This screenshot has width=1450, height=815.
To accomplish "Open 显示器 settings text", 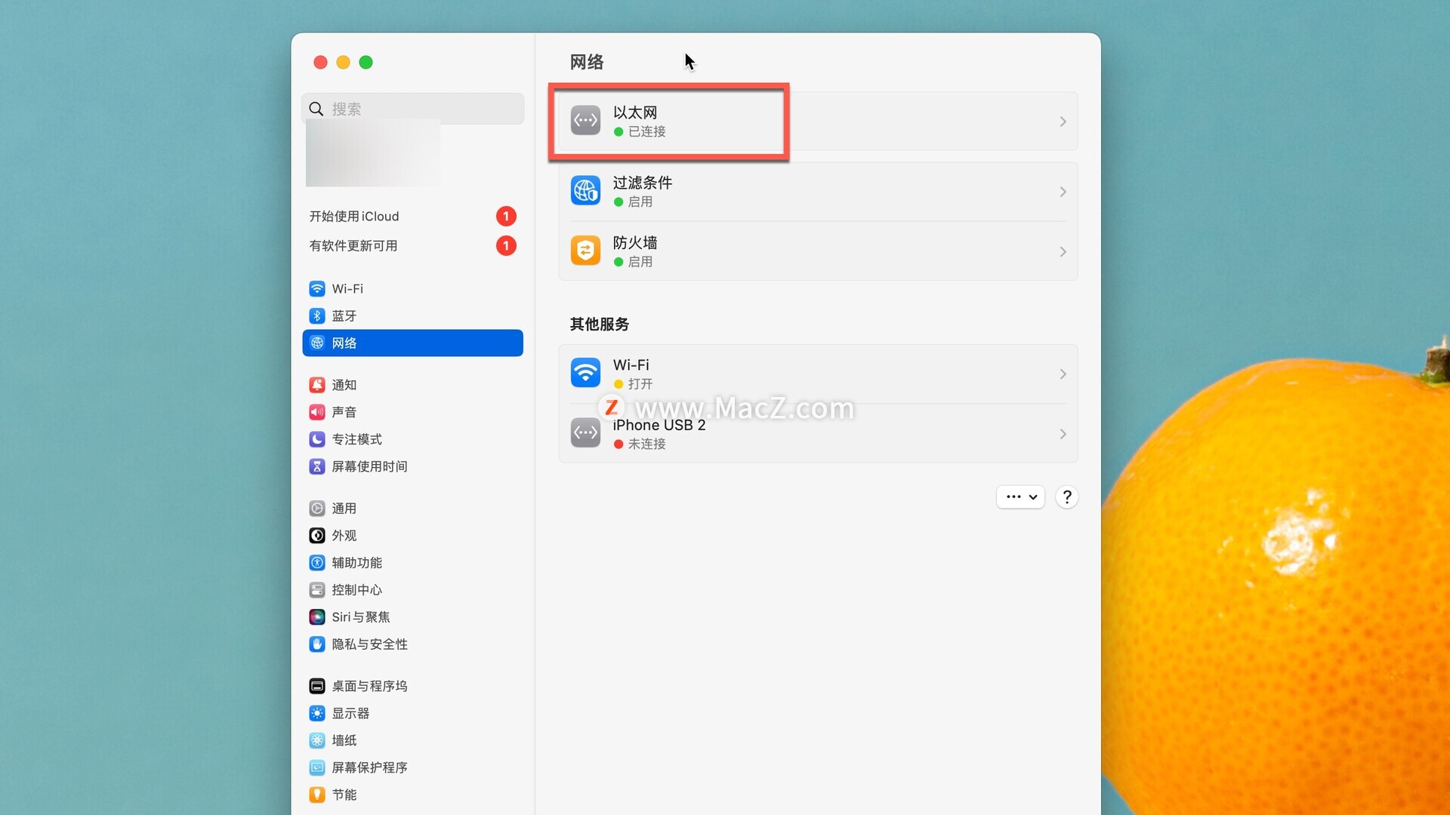I will (351, 714).
